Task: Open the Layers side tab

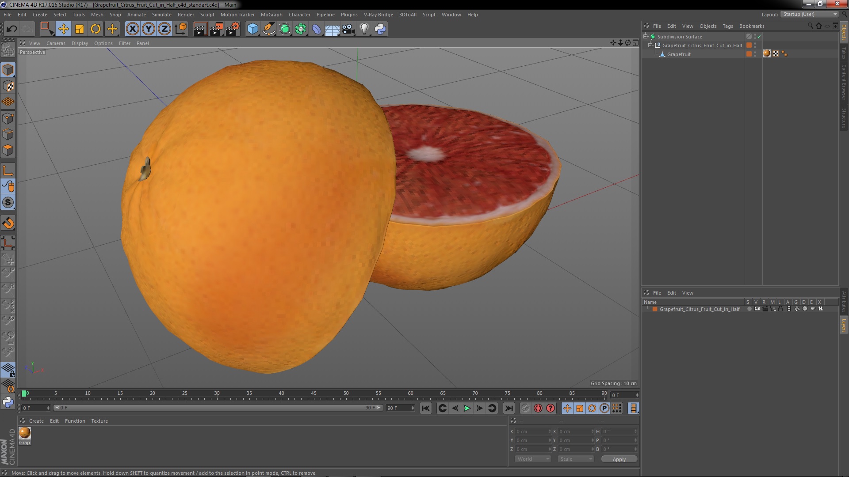Action: click(844, 326)
